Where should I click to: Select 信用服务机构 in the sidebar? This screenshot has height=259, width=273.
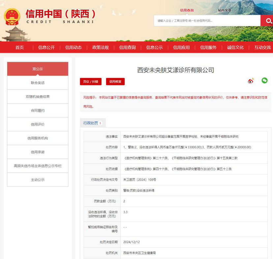coord(38,138)
